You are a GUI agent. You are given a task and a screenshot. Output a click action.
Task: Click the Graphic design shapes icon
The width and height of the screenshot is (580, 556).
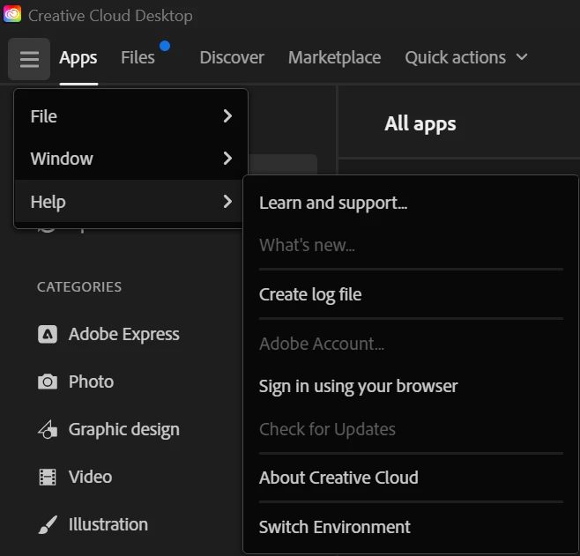coord(48,429)
